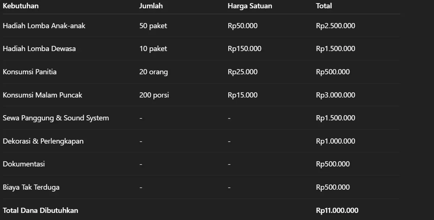Viewport: 434px width, 220px height.
Task: Select the Hadiah Lomba Dewasa row label
Action: click(x=39, y=49)
